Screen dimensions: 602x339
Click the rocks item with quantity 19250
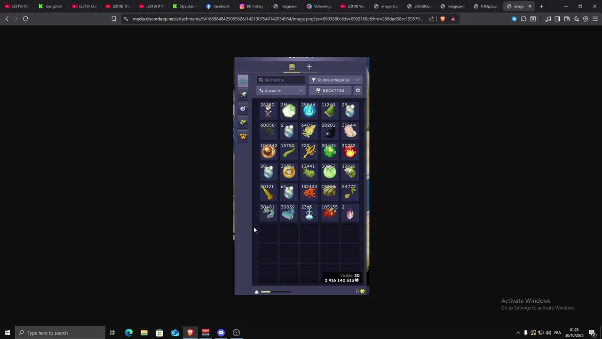[x=329, y=192]
